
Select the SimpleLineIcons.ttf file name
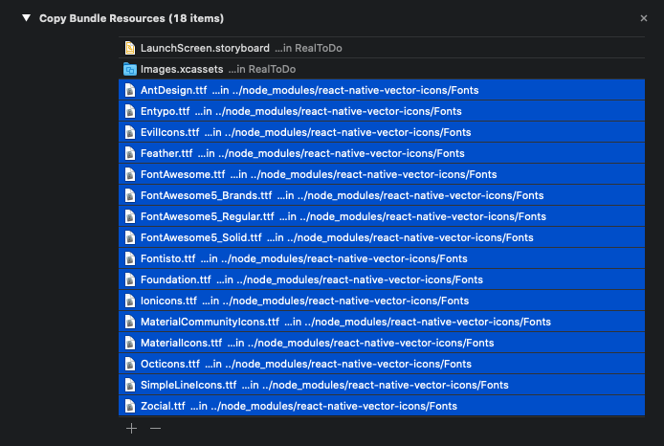pos(188,385)
